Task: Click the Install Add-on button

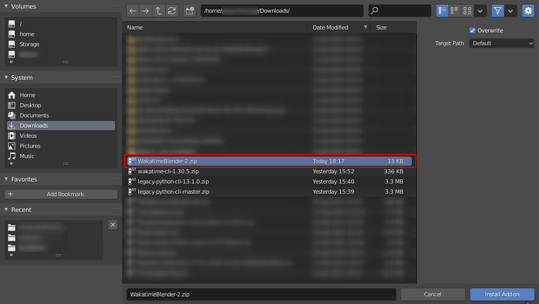Action: tap(502, 294)
